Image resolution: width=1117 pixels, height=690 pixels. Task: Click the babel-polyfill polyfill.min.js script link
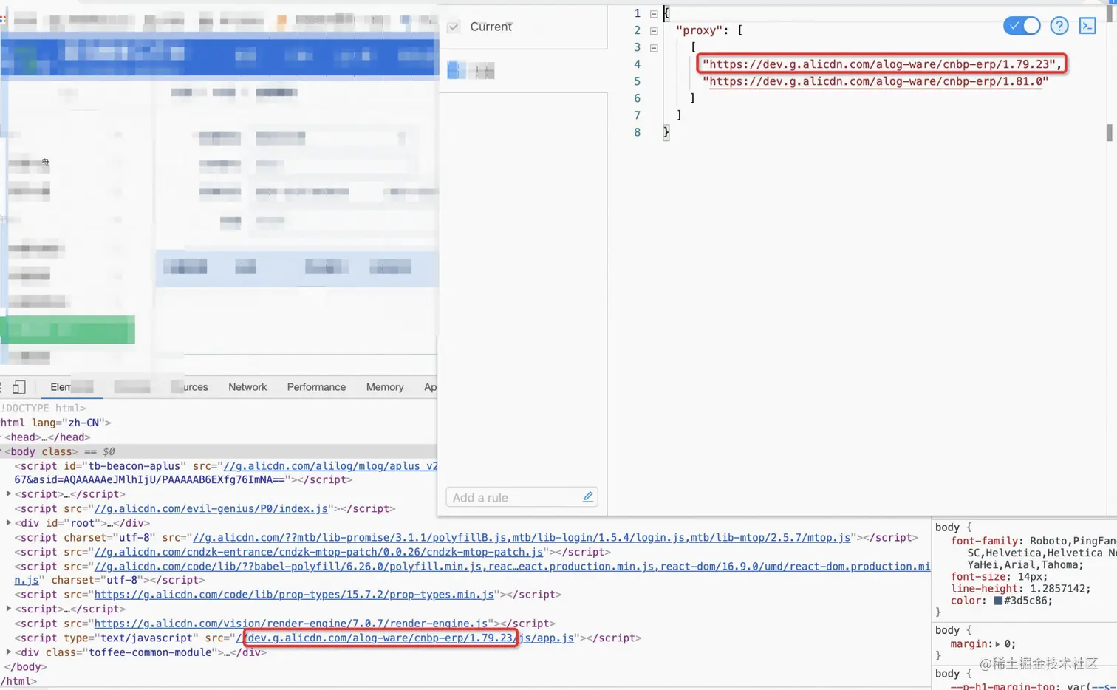(x=512, y=567)
